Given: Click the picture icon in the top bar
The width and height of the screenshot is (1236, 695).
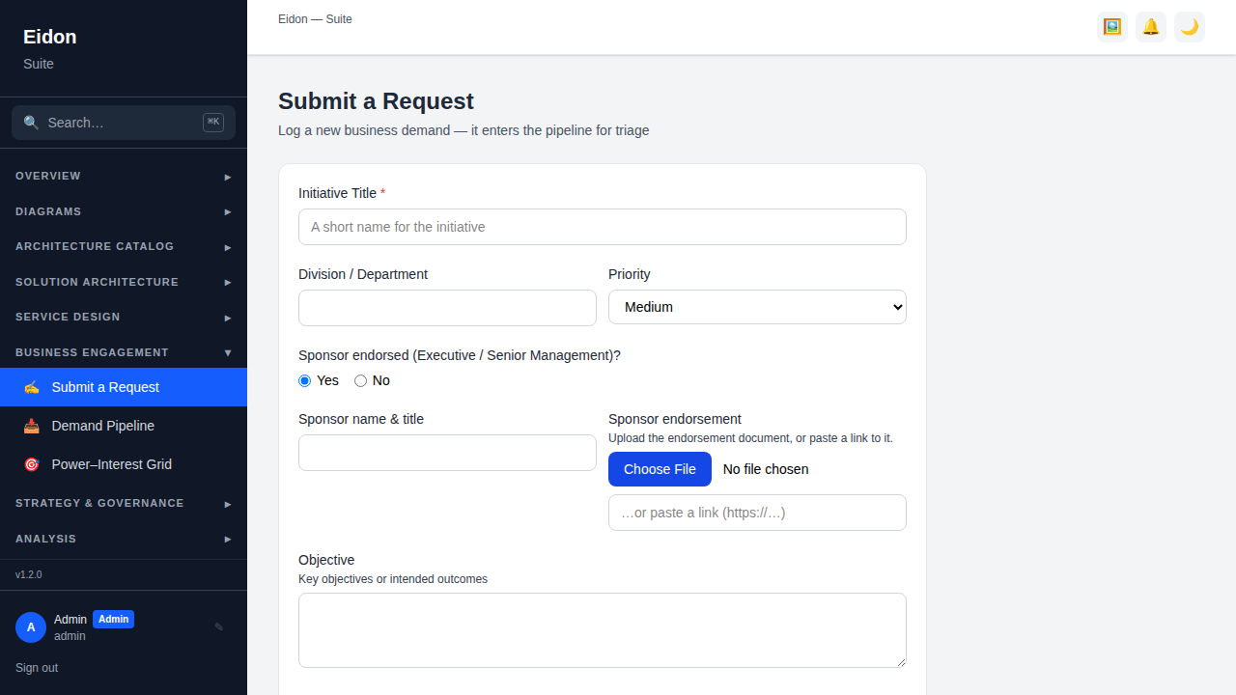Looking at the screenshot, I should pyautogui.click(x=1112, y=27).
